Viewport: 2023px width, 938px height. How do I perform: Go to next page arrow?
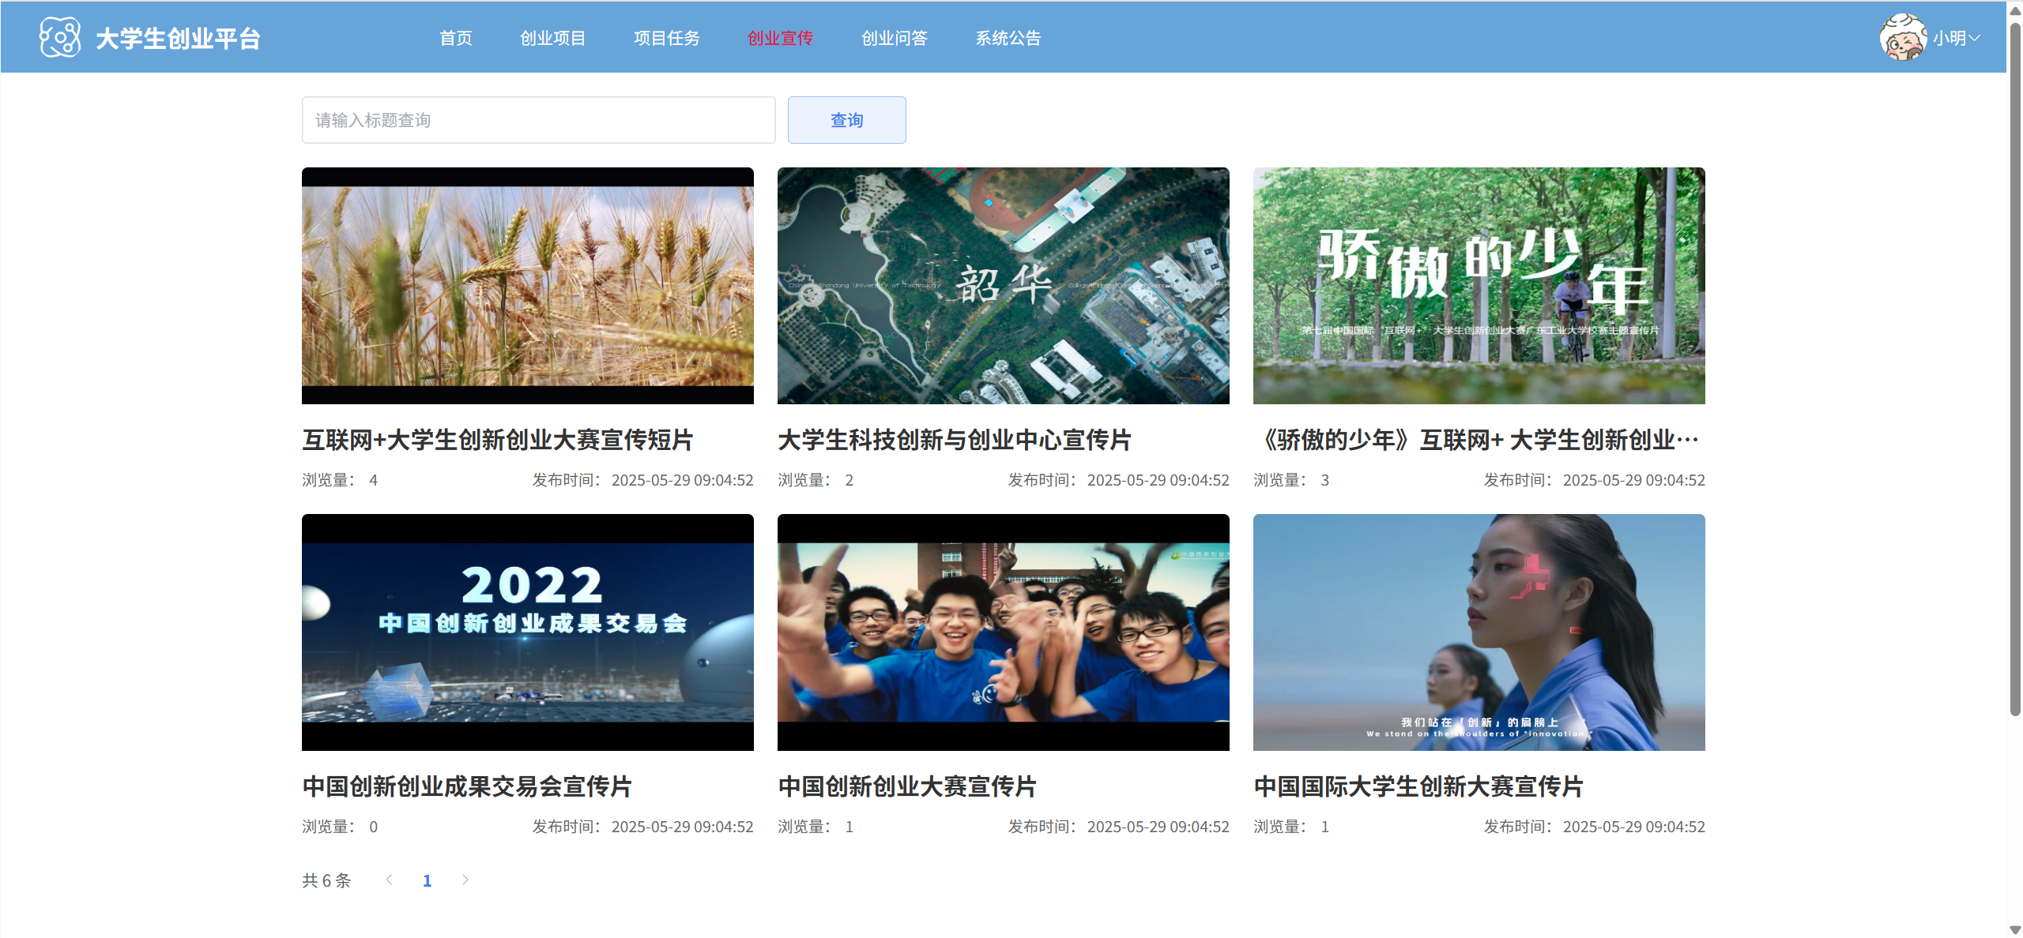[465, 880]
